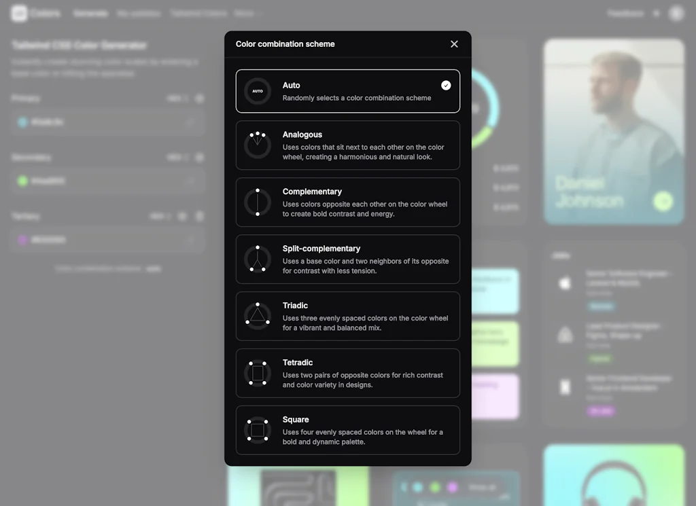Click the Analogous color wheel icon
The width and height of the screenshot is (696, 506).
click(x=258, y=145)
